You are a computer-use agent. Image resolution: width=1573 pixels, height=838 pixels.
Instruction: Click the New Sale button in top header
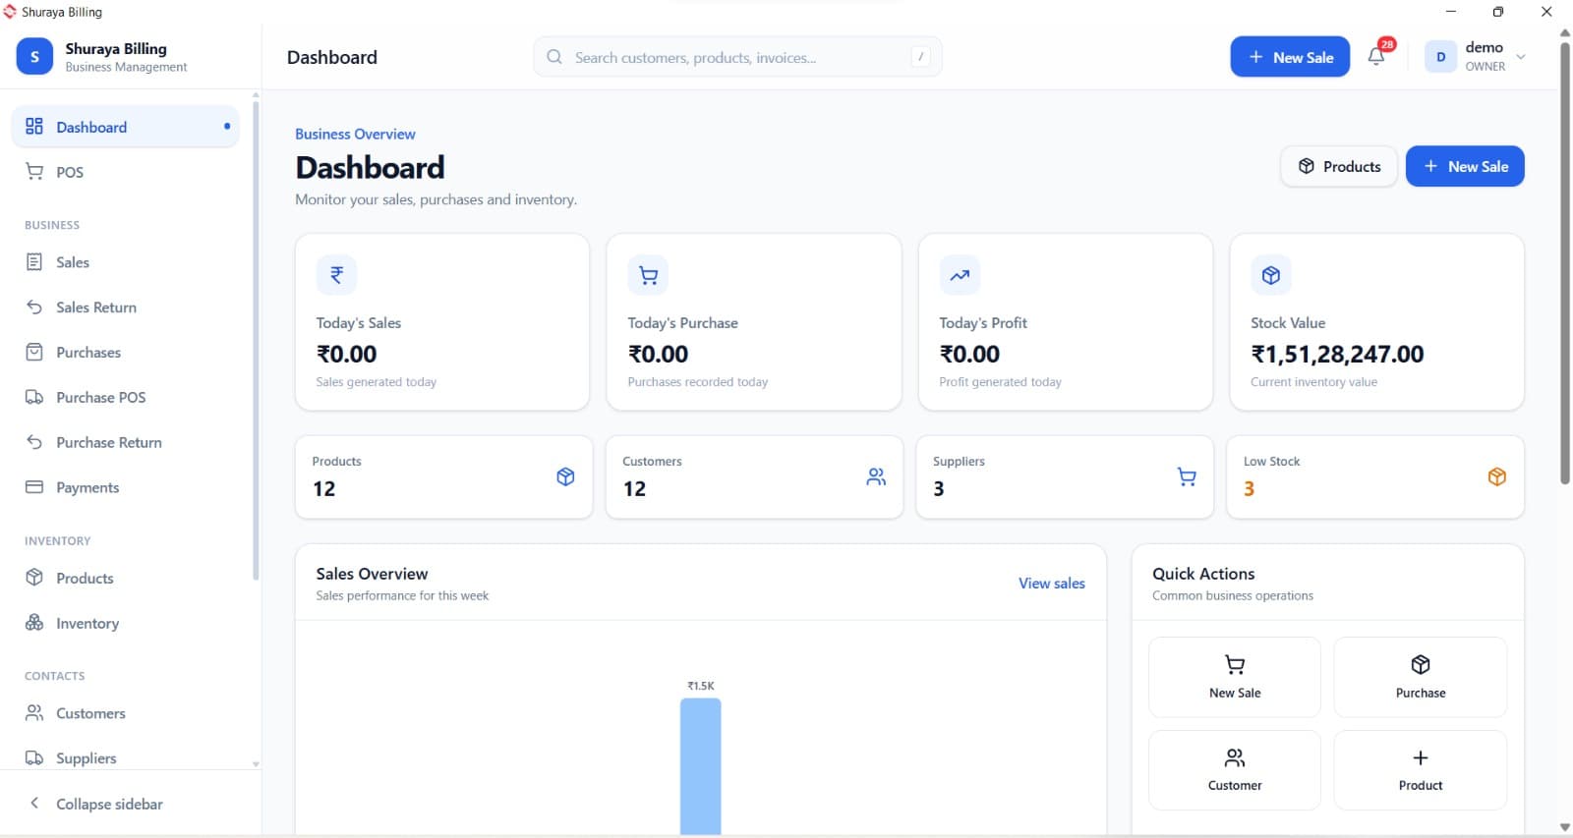(x=1290, y=57)
